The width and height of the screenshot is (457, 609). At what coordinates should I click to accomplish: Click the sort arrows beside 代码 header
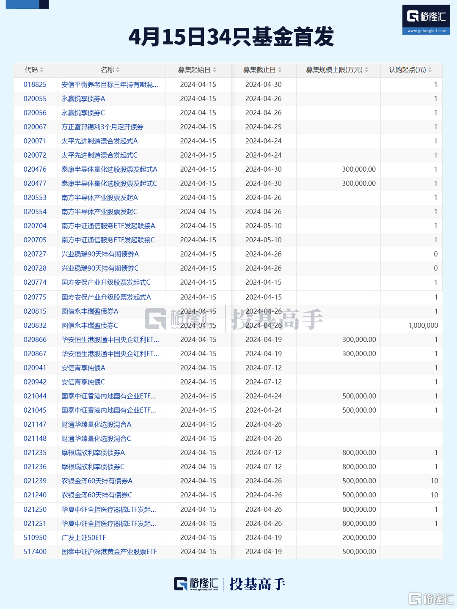42,70
